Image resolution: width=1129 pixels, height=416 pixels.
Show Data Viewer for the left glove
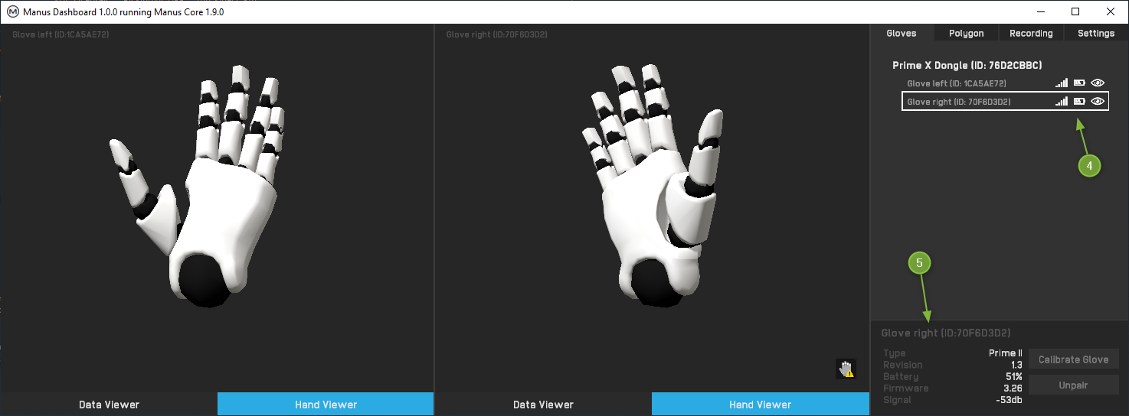click(x=109, y=405)
